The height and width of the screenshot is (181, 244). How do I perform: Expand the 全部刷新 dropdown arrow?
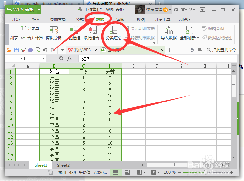click(x=198, y=38)
